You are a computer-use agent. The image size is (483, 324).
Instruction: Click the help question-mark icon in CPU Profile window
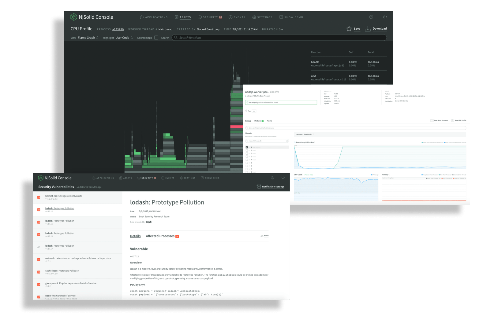click(x=371, y=17)
